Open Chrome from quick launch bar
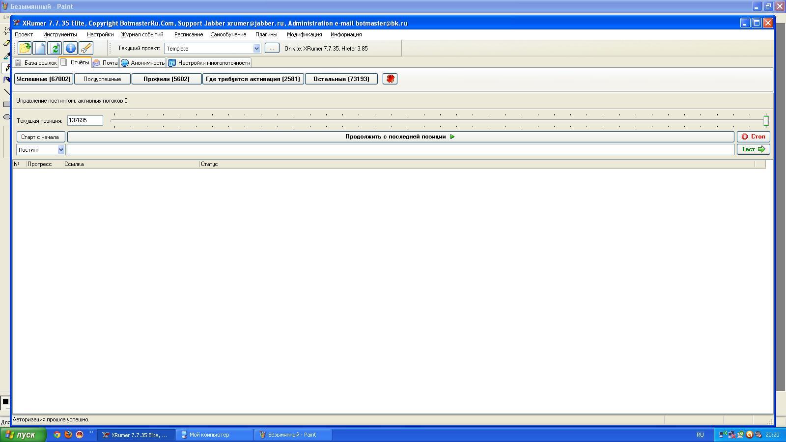This screenshot has width=786, height=442. point(57,435)
